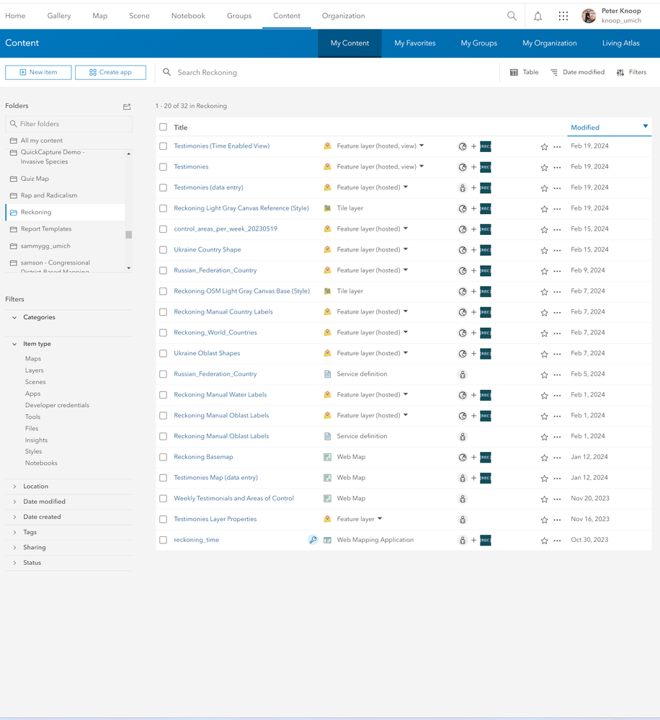Click plus icon in Testimonies Map (data entry) row
Image resolution: width=660 pixels, height=720 pixels.
[473, 478]
